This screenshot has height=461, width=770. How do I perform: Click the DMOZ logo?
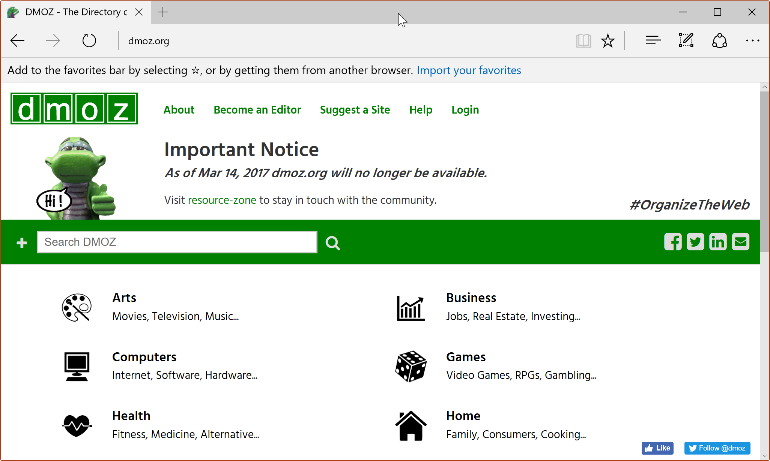click(74, 109)
